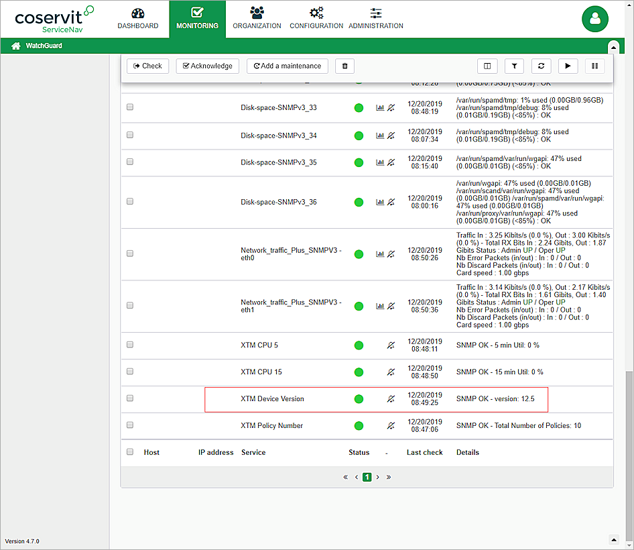Click the trash delete icon in toolbar
Image resolution: width=634 pixels, height=550 pixels.
coord(344,66)
